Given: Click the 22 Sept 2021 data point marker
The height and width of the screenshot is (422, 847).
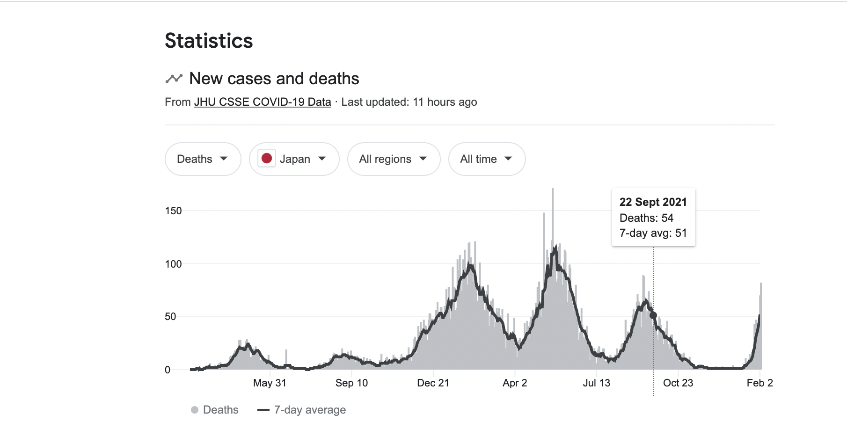Looking at the screenshot, I should (653, 315).
